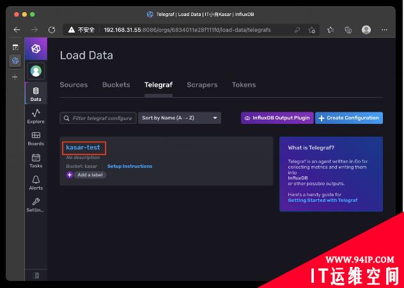Switch to the Tokens tab
Viewport: 404px width, 288px height.
(x=244, y=85)
